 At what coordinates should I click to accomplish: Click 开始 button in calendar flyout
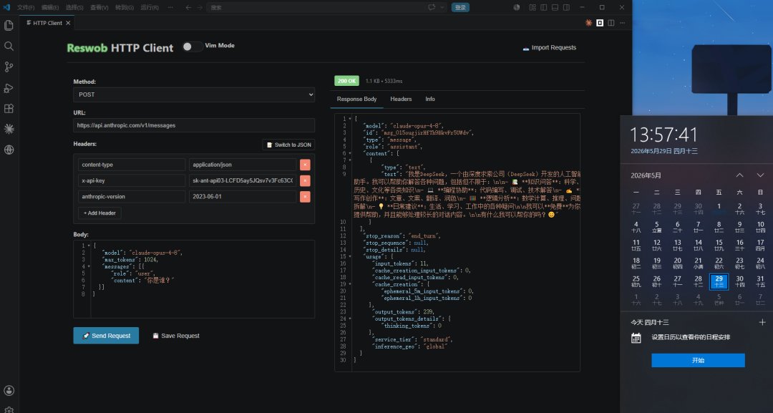[698, 360]
